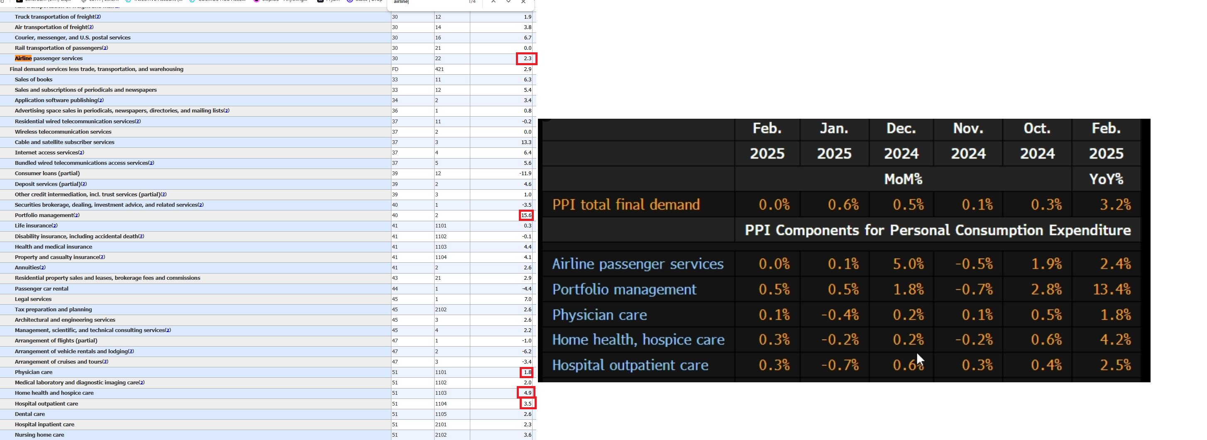Select 'Arrangement of flights (partial)' row label
1207x440 pixels.
[56, 341]
